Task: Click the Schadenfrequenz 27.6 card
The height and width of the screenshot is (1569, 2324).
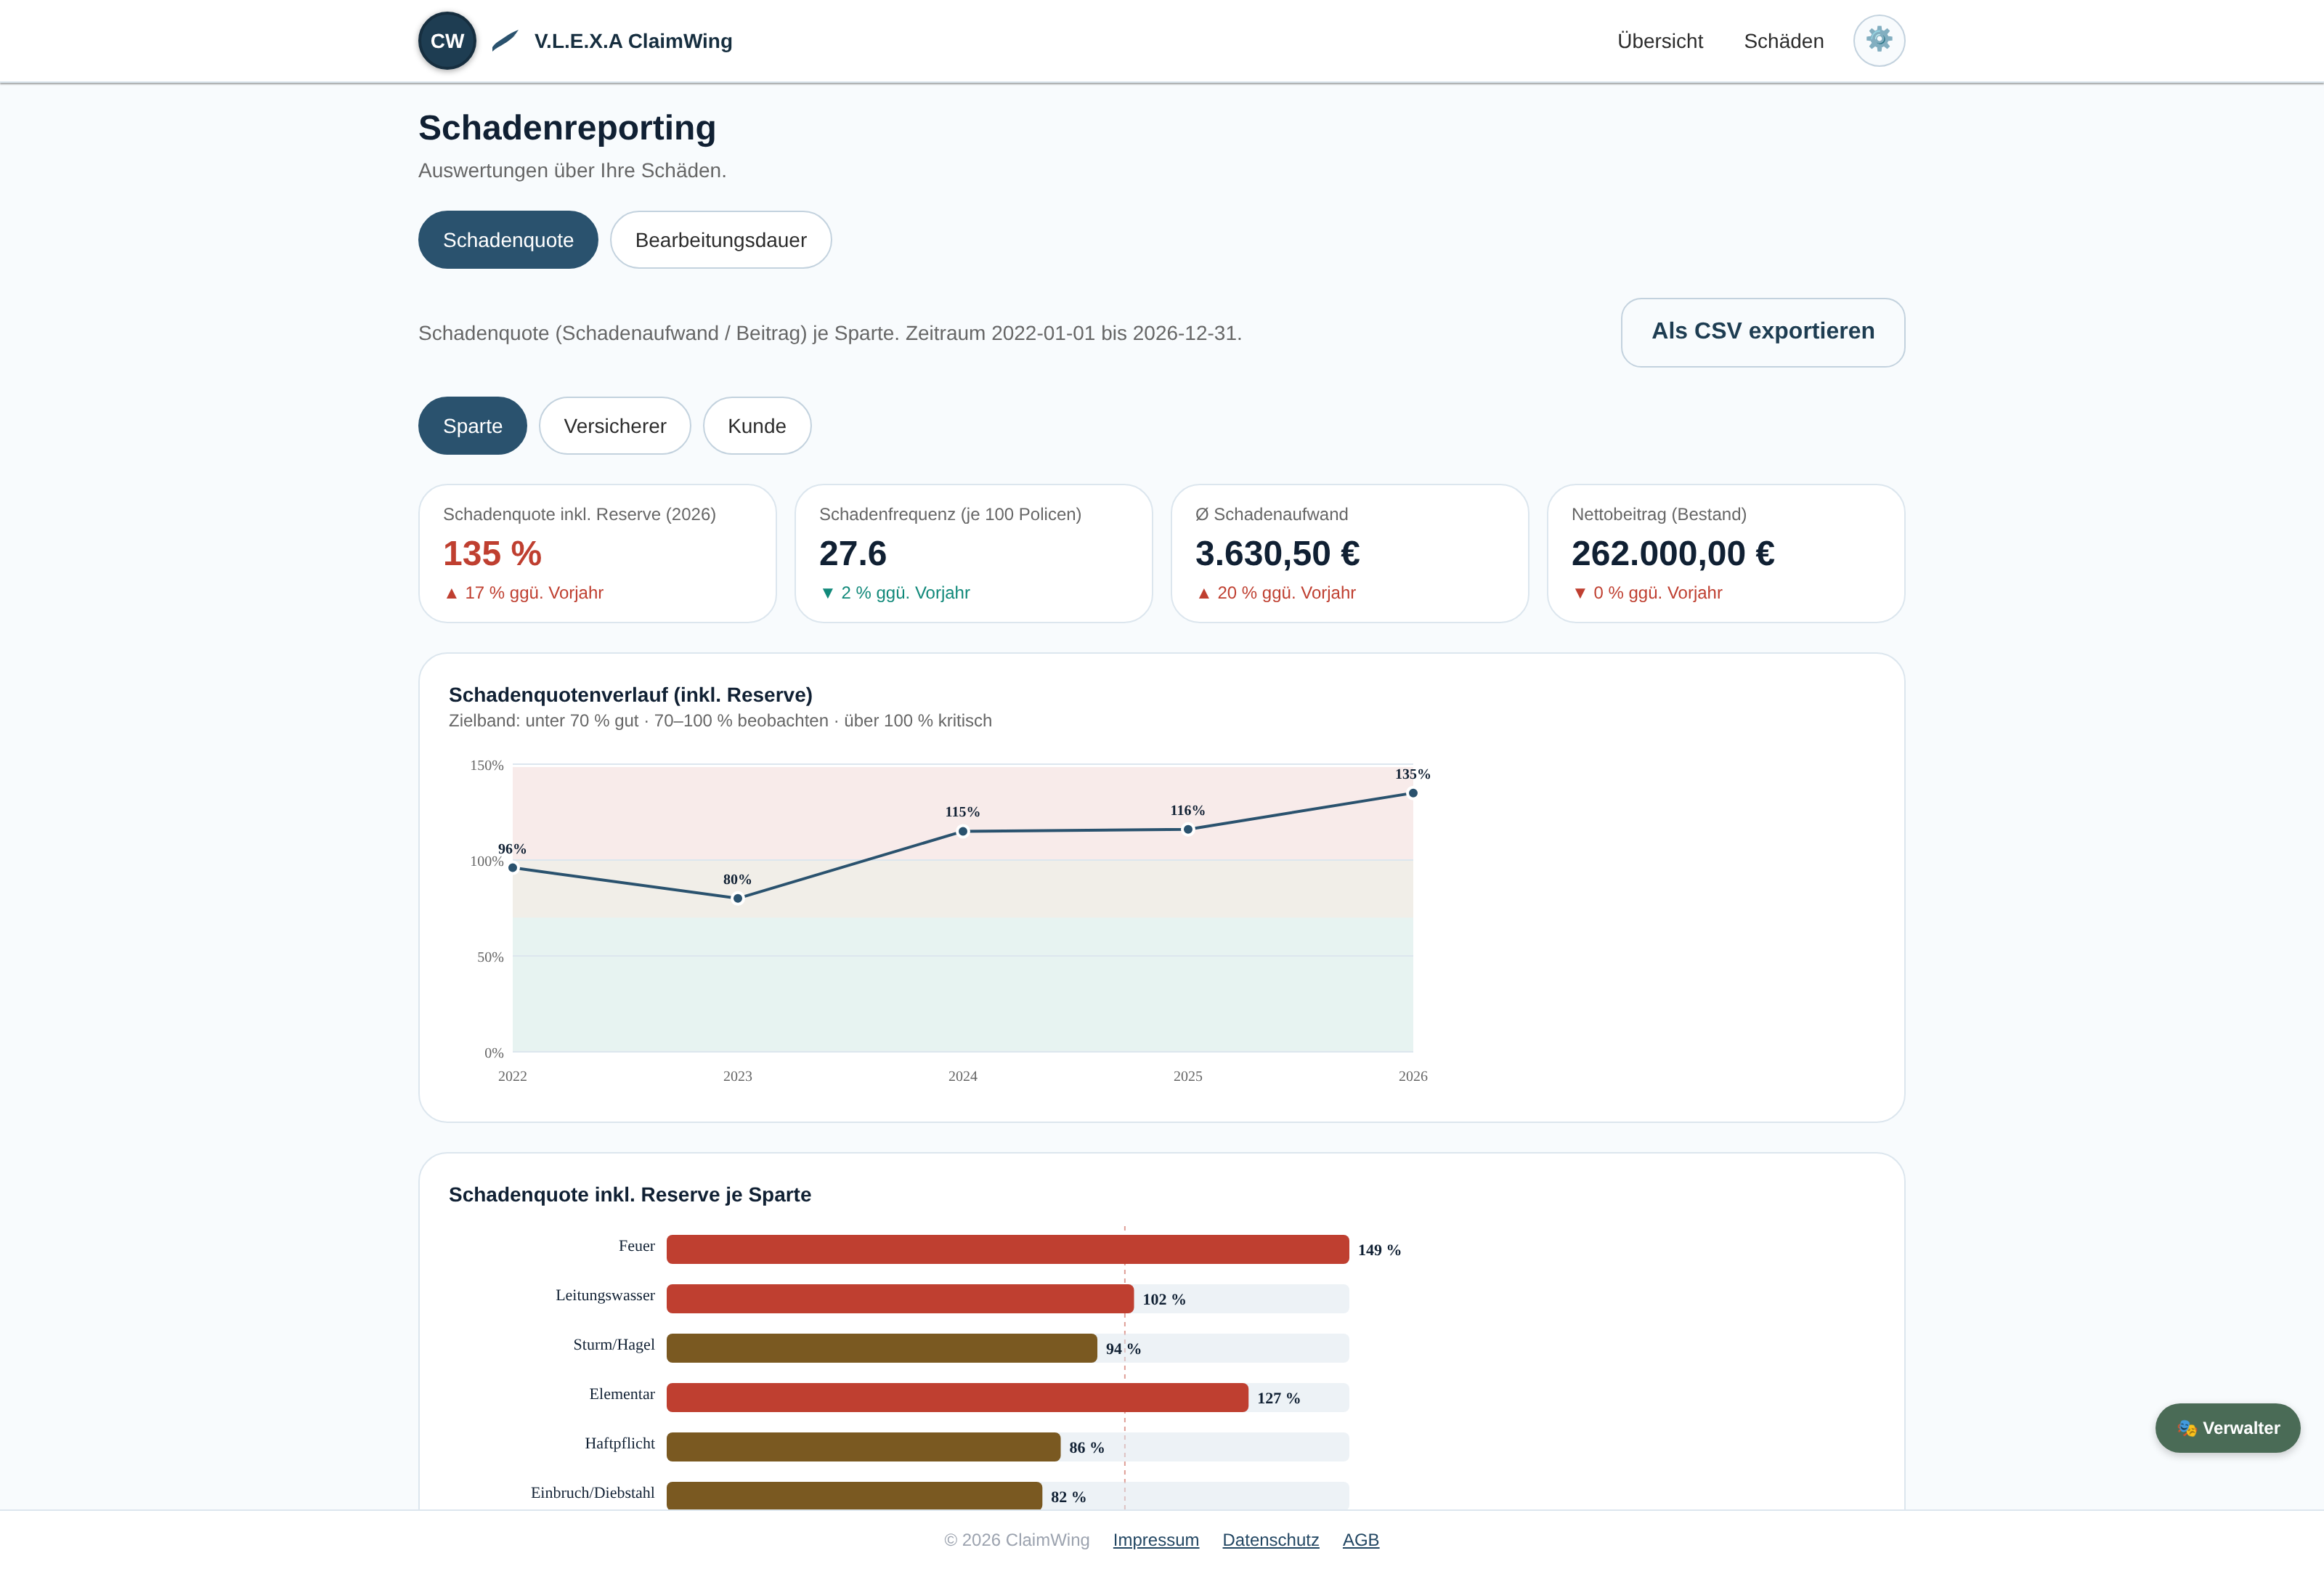Action: pos(973,553)
